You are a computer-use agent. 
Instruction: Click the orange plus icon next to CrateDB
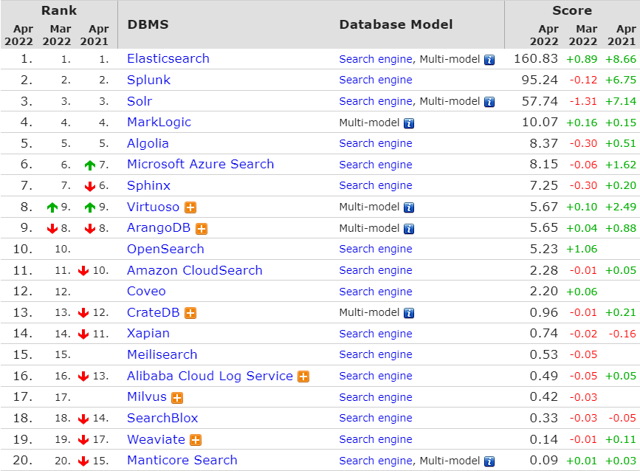coord(190,313)
